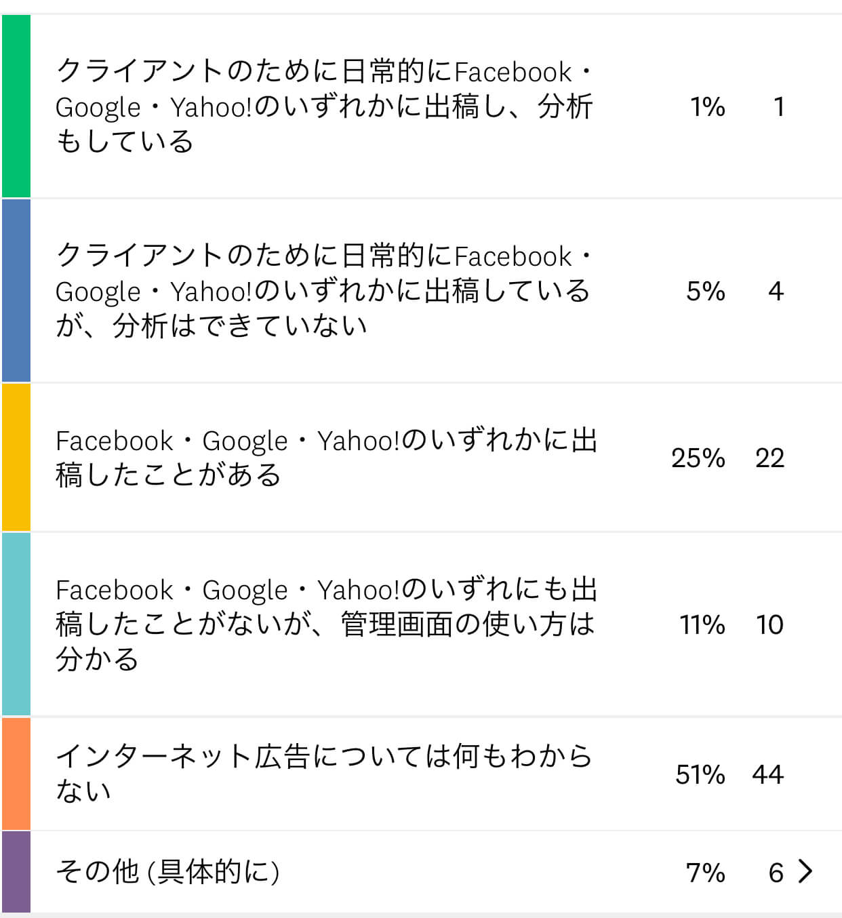This screenshot has width=842, height=918.
Task: Select the その他 (具体的に) row label
Action: point(167,872)
